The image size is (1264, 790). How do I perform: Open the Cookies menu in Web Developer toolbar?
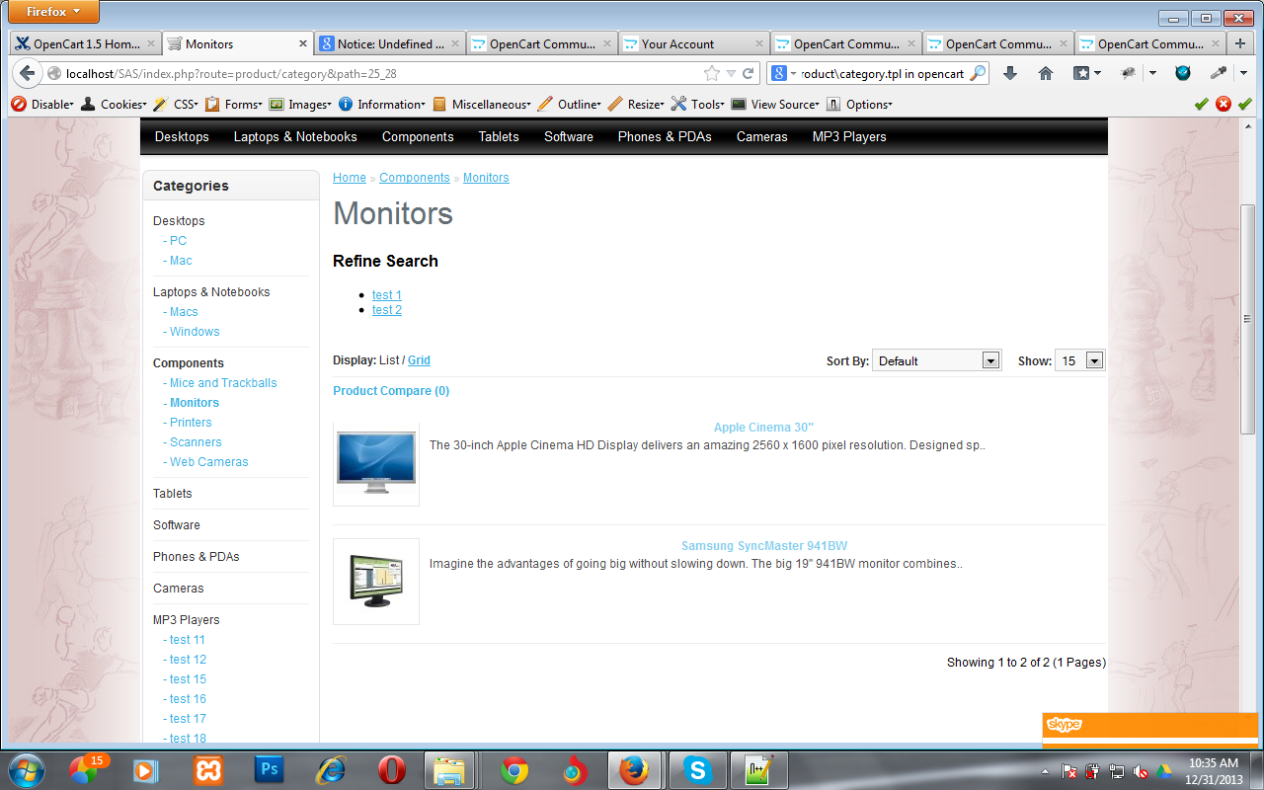coord(114,104)
